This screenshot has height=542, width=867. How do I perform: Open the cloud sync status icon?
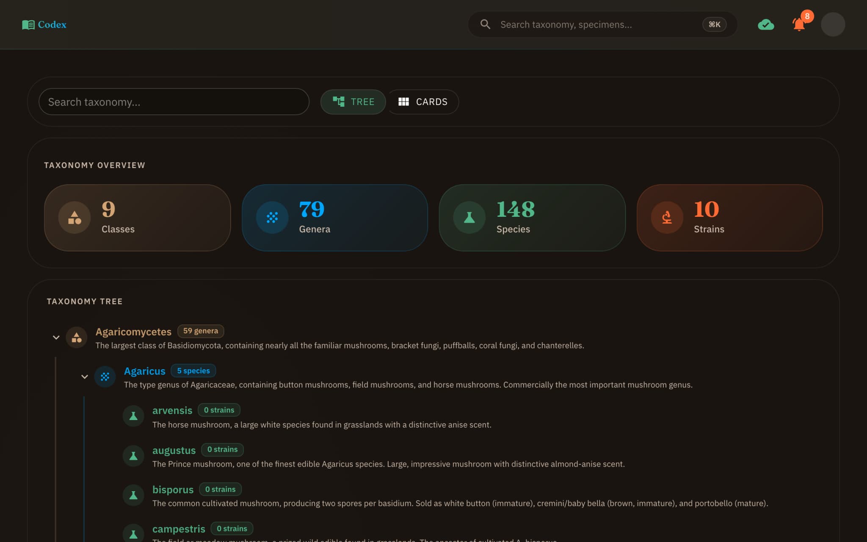coord(766,25)
